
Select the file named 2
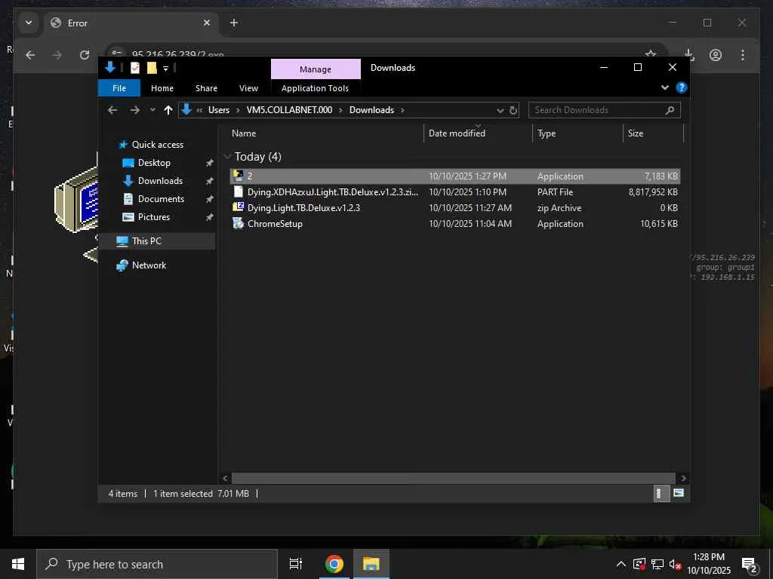click(x=454, y=176)
